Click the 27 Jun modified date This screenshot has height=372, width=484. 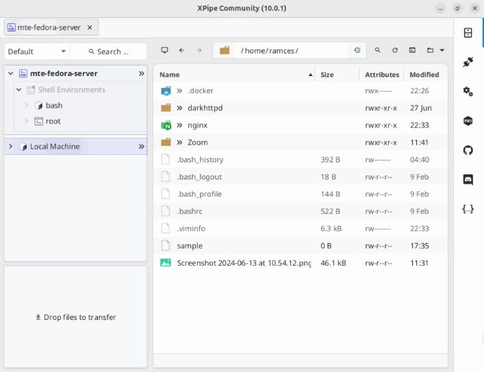coord(421,108)
